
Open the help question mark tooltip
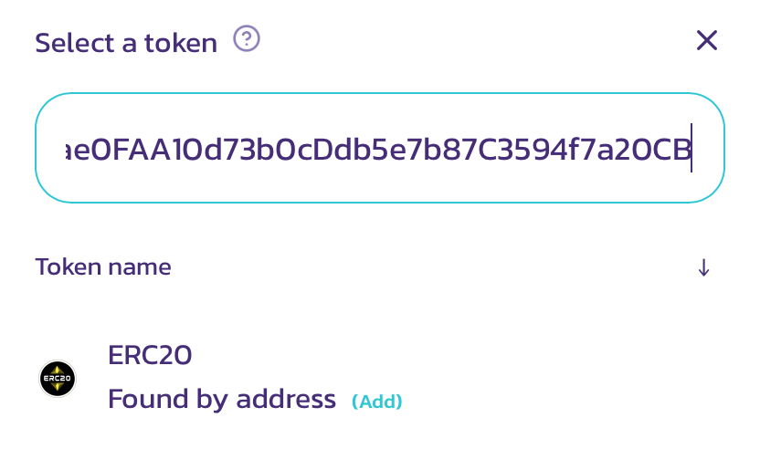tap(247, 38)
